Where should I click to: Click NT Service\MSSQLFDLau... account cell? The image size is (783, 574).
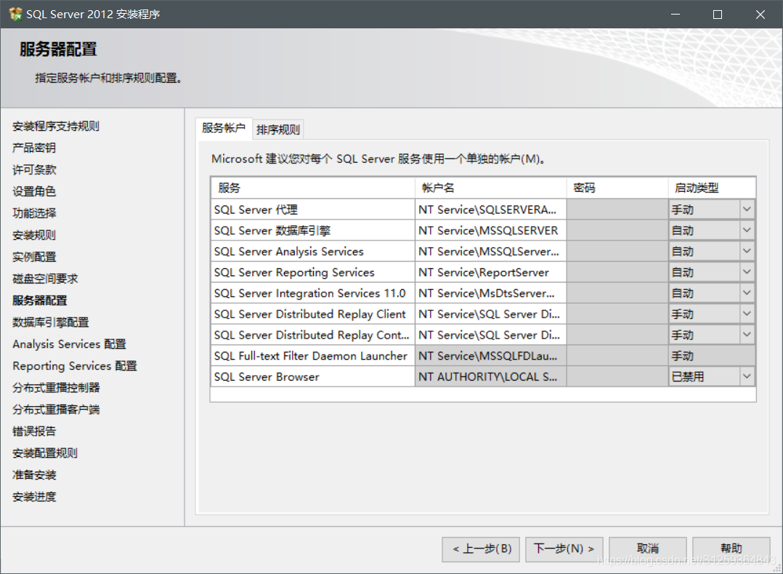[490, 356]
